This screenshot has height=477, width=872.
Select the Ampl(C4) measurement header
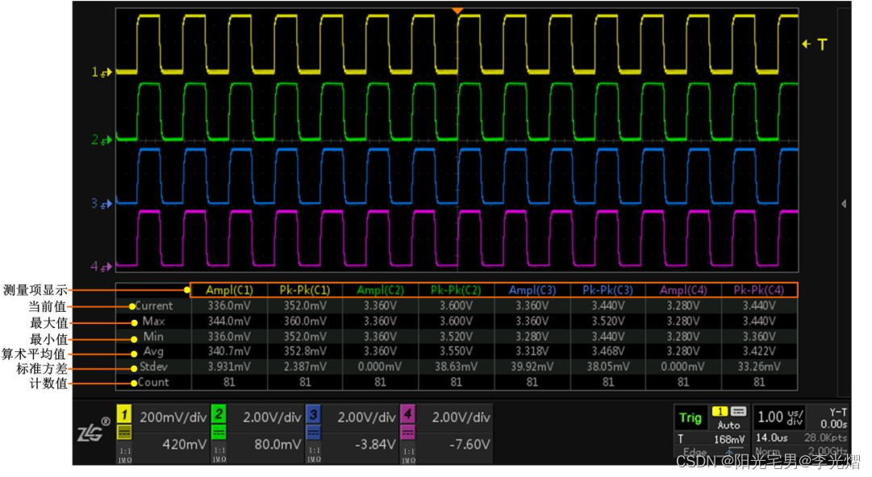click(x=683, y=290)
